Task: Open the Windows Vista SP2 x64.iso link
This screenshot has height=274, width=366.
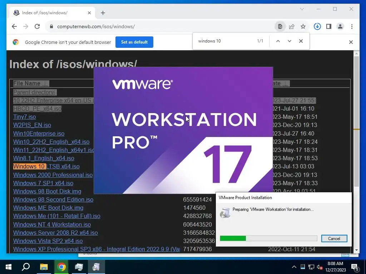Action: pos(48,241)
